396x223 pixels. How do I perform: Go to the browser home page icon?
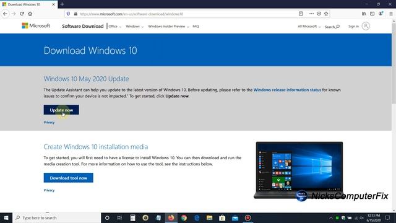click(x=30, y=14)
